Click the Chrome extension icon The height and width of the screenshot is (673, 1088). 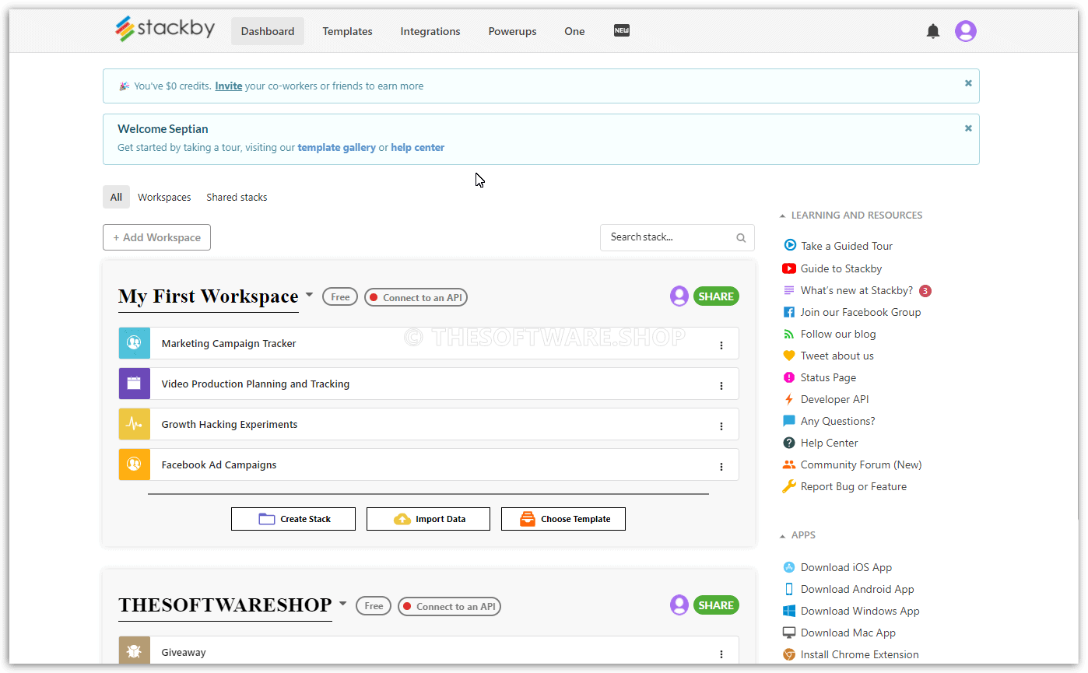pos(789,654)
